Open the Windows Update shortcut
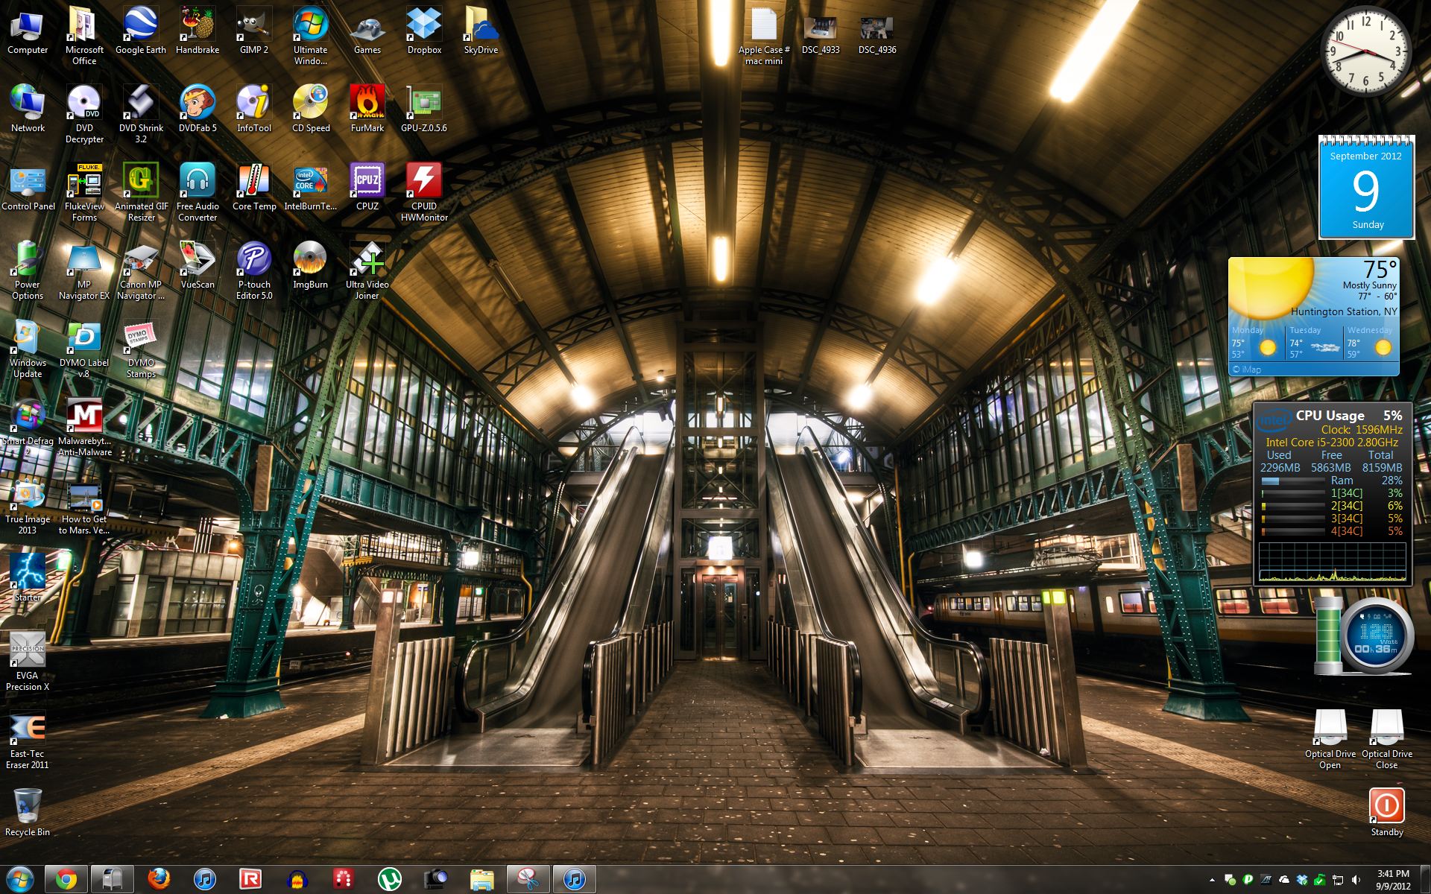This screenshot has height=894, width=1431. [x=28, y=349]
